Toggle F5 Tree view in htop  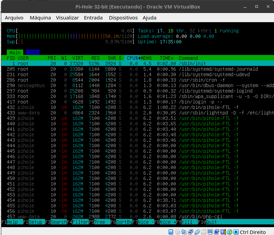pos(100,222)
